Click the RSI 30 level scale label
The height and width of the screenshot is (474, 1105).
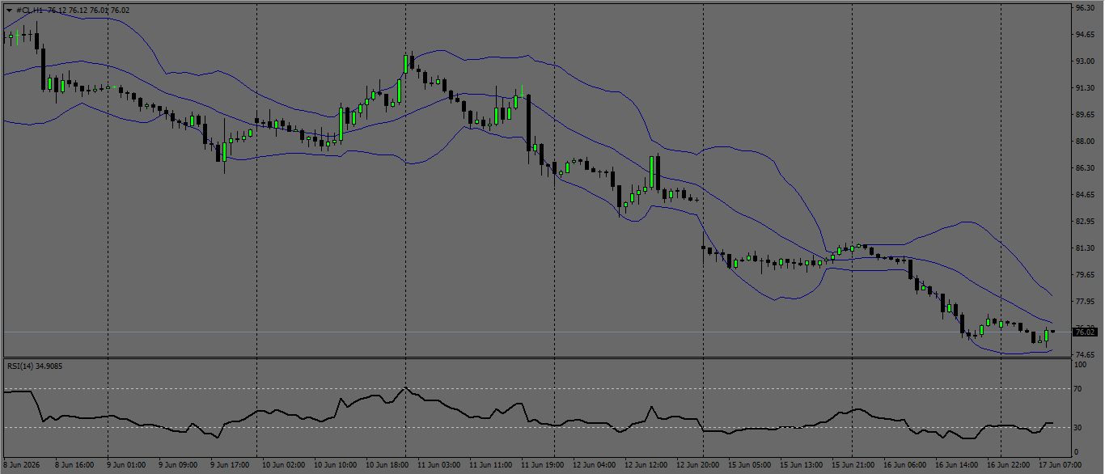click(1079, 427)
